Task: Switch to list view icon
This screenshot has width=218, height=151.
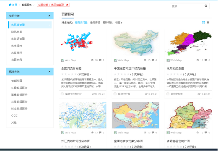Action: click(208, 22)
